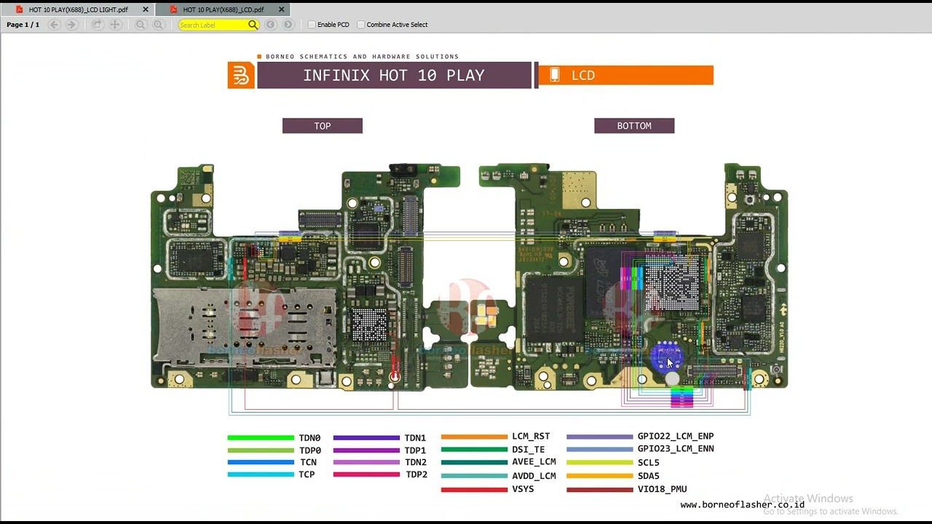Enable the PCD checkbox

[312, 25]
